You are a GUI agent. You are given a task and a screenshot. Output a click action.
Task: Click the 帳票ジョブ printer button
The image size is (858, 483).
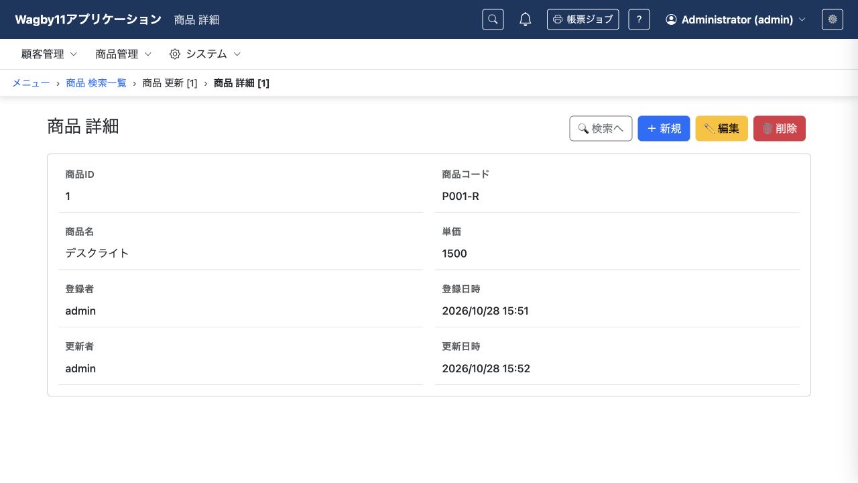[583, 19]
